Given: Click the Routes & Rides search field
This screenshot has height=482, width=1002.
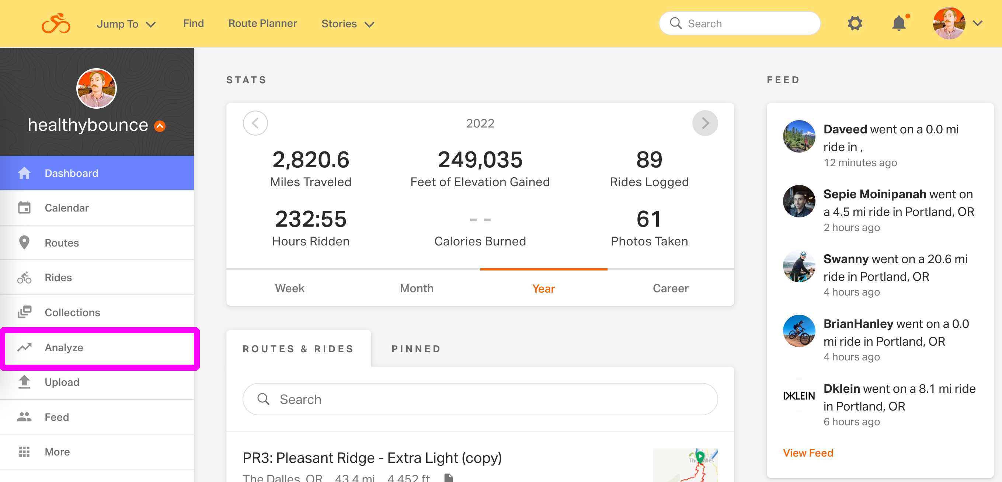Looking at the screenshot, I should pos(480,399).
